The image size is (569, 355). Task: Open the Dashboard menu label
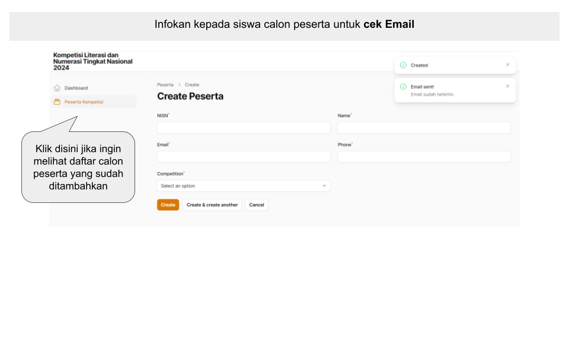pyautogui.click(x=76, y=88)
